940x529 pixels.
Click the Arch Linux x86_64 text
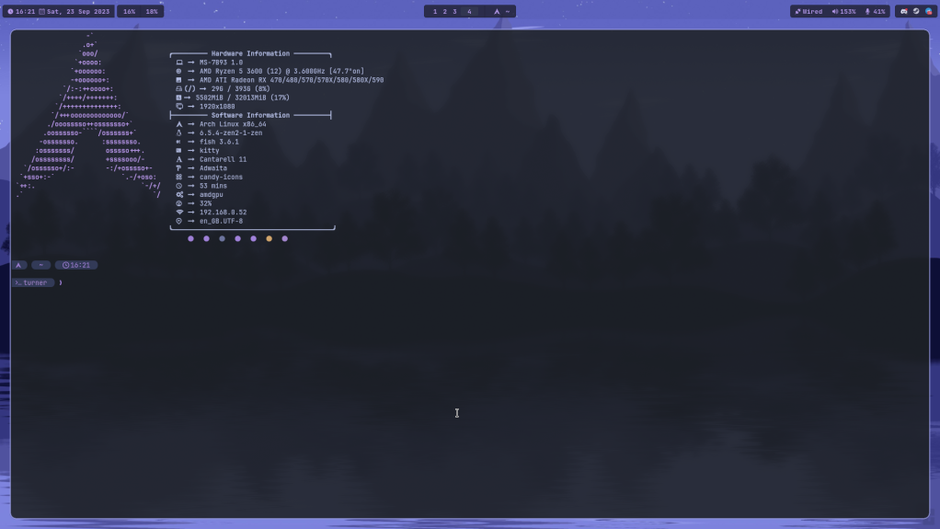pos(233,124)
